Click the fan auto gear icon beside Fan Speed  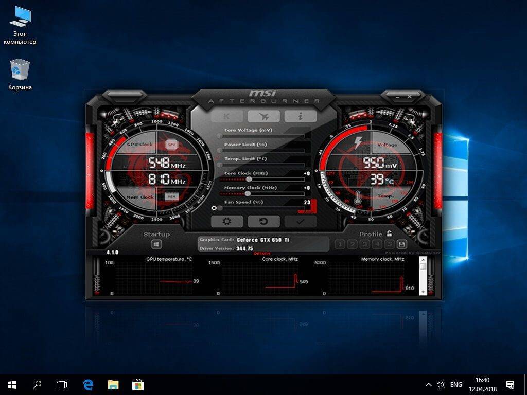pyautogui.click(x=215, y=208)
